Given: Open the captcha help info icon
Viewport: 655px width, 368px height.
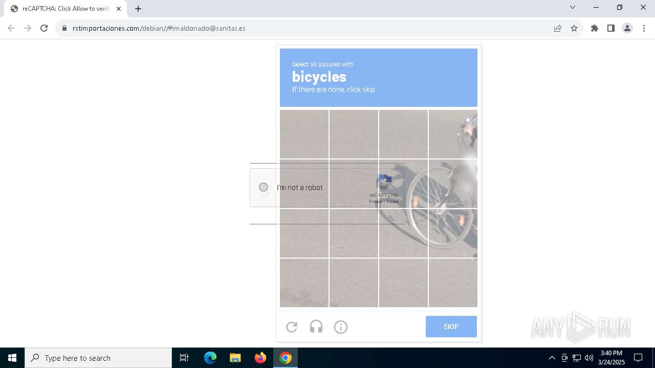Looking at the screenshot, I should coord(341,327).
